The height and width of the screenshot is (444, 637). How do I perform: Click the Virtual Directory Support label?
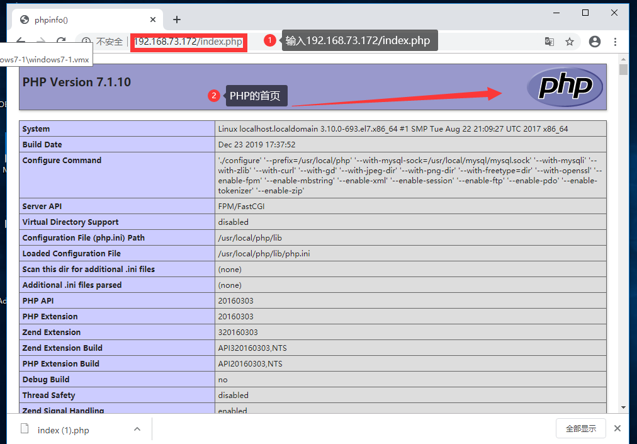70,222
